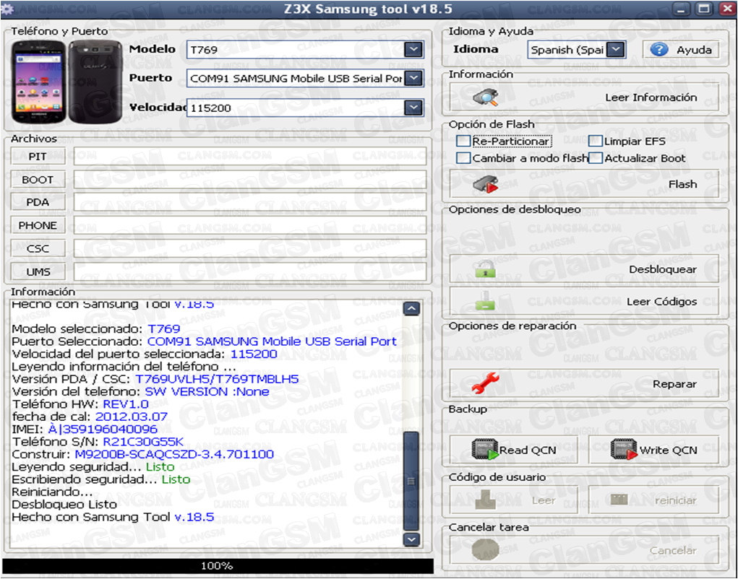Open the Idioma Spanish dropdown
Screen dimensions: 738x579
pos(616,49)
